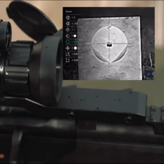The image size is (164, 164).
Task: Decrease zoom with the green down arrow
Action: 76,44
